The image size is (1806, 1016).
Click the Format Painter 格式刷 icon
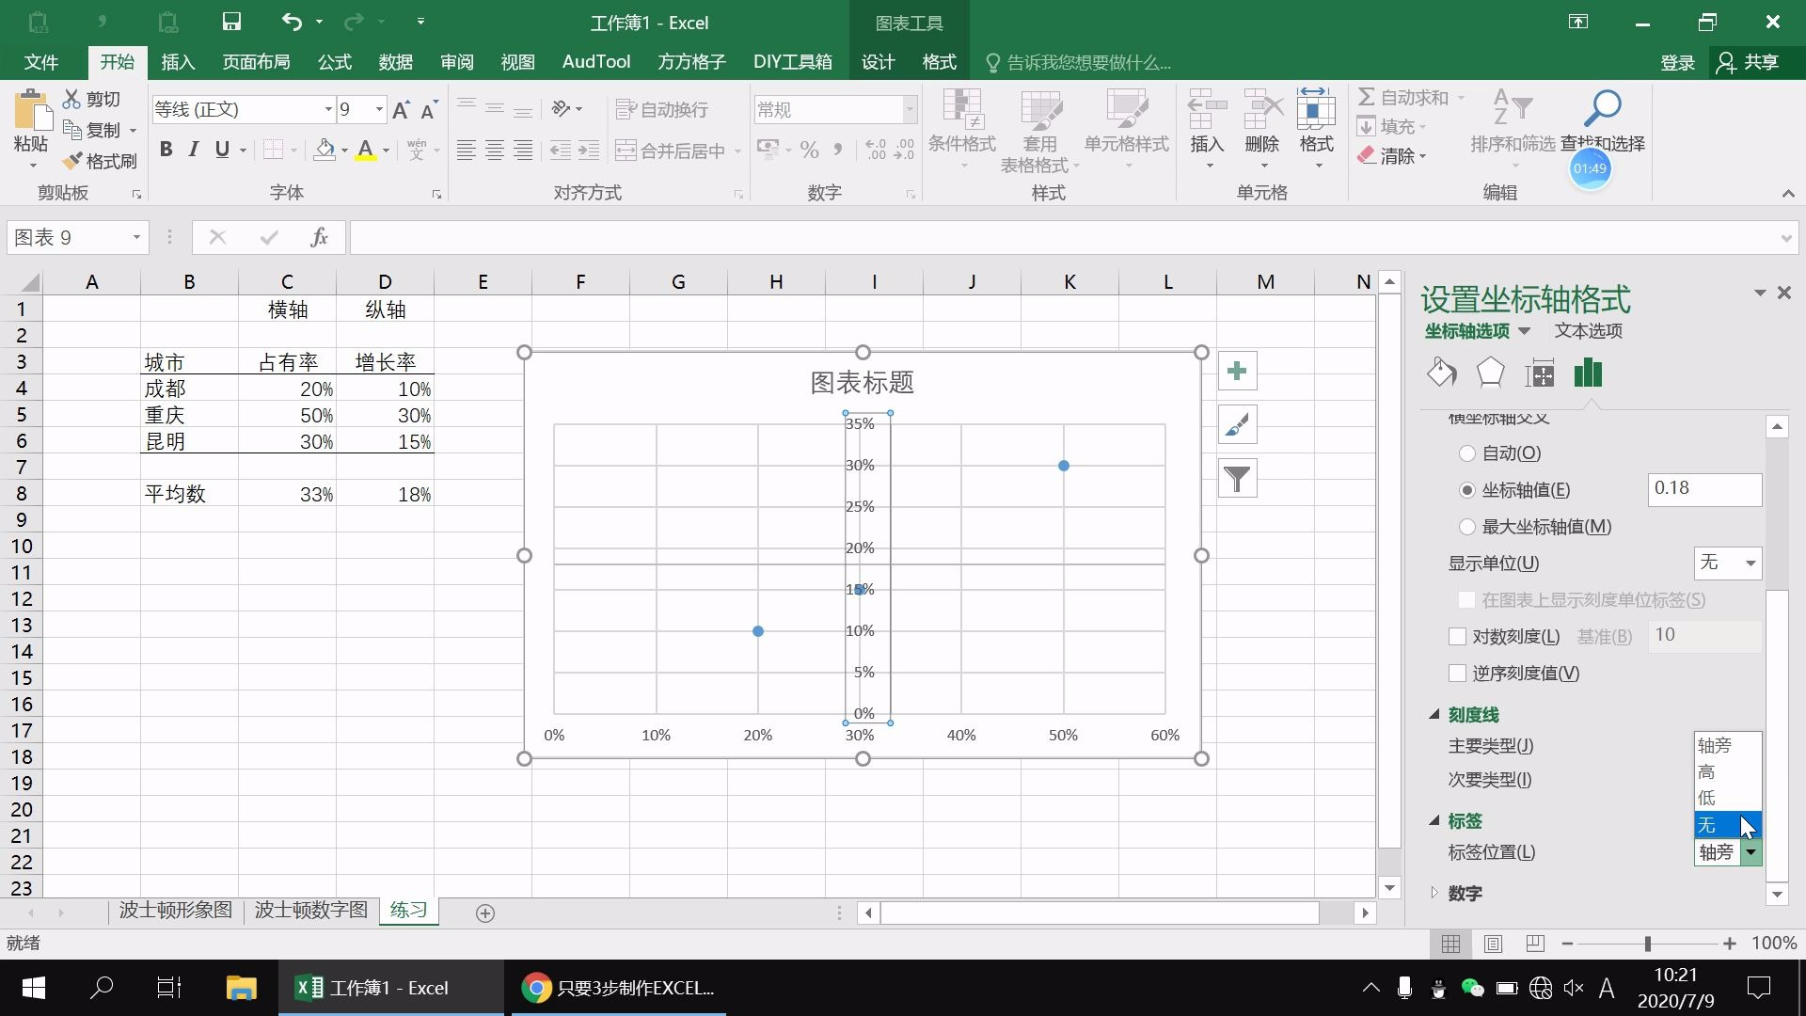[x=72, y=161]
